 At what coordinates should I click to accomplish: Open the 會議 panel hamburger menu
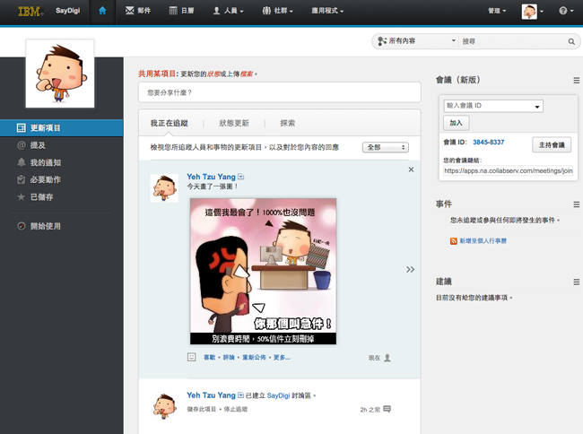click(577, 81)
